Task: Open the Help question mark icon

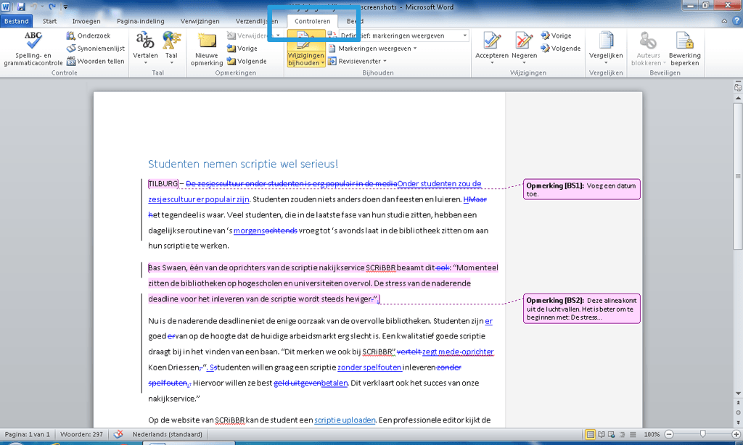Action: 736,21
